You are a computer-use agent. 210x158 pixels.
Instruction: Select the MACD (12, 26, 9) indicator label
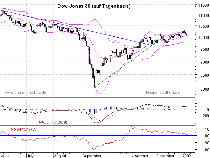[x=53, y=122]
